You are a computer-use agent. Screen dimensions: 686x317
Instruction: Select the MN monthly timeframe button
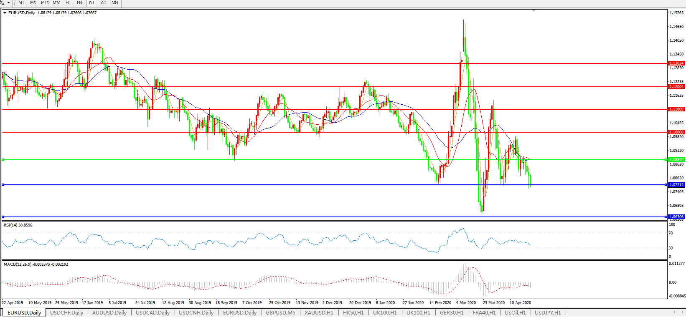coord(115,3)
